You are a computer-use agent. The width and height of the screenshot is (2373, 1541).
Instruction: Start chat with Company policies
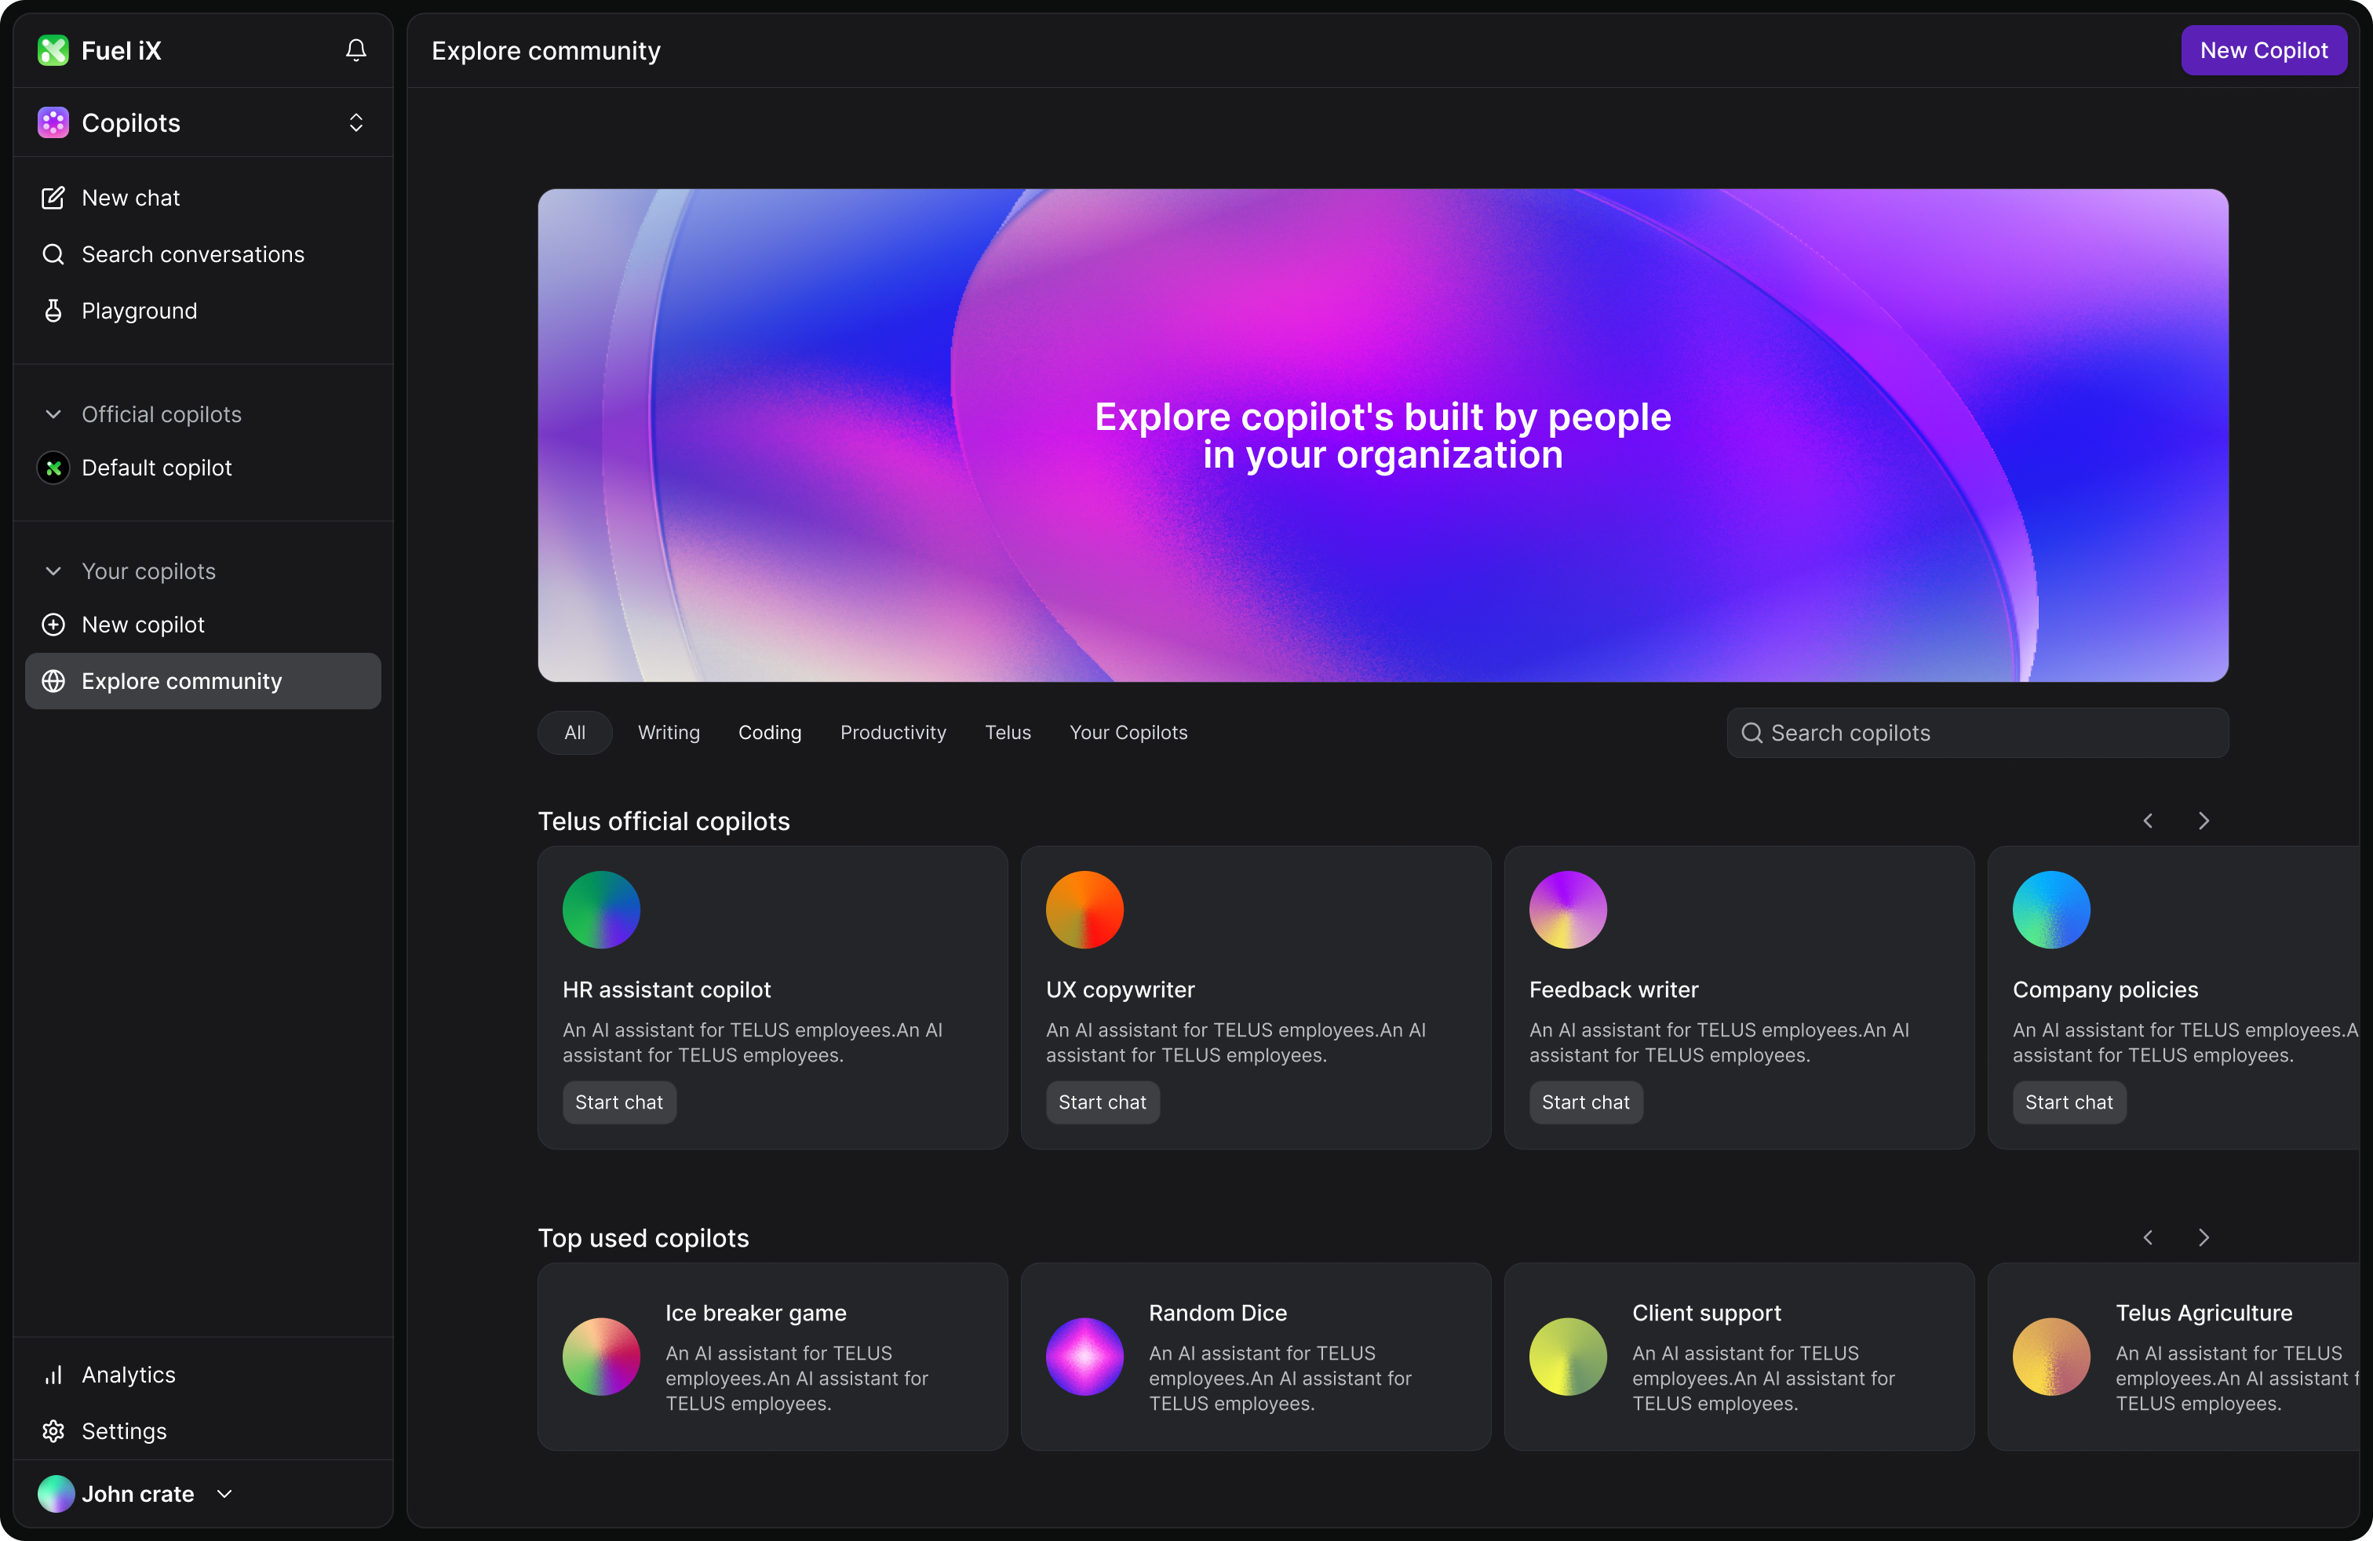coord(2070,1102)
